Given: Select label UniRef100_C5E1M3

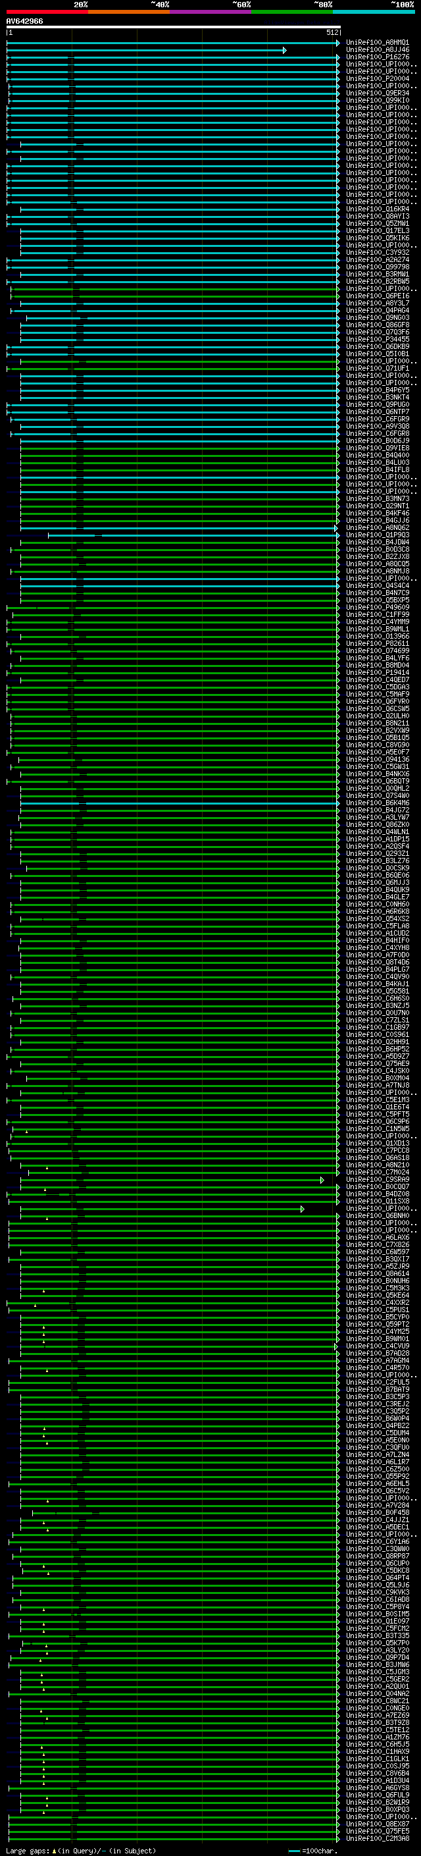Looking at the screenshot, I should [377, 1100].
